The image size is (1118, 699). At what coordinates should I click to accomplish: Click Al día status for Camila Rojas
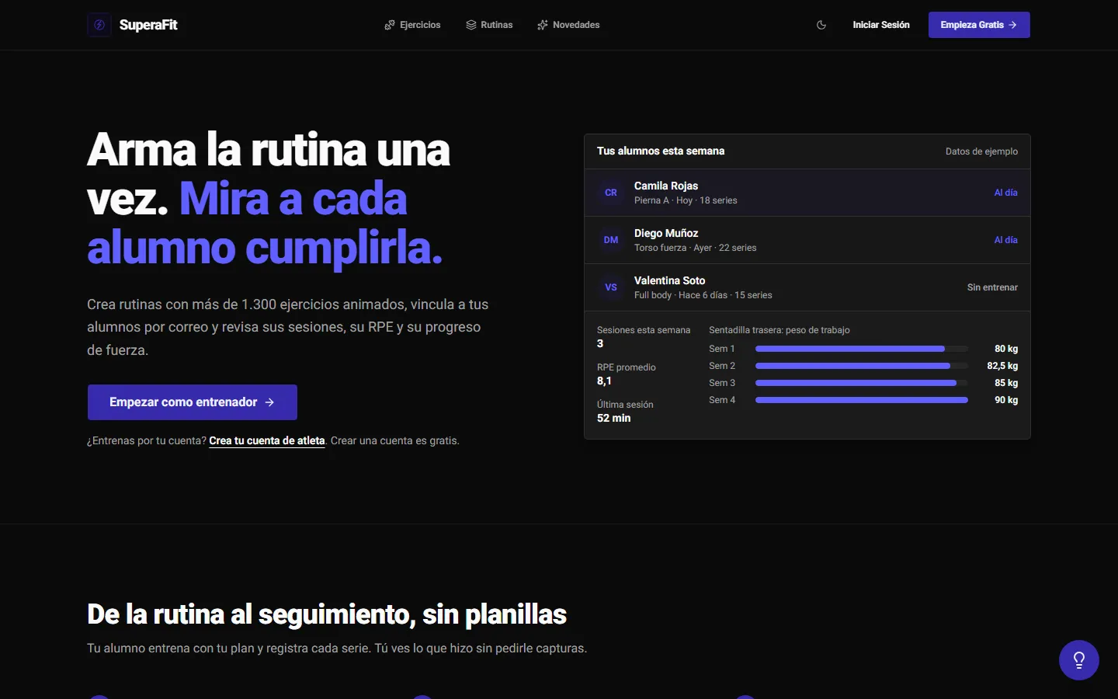1005,193
